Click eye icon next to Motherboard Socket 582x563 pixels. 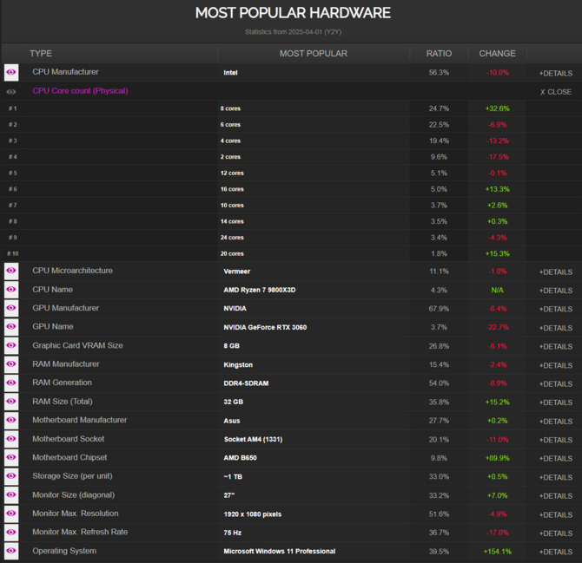[x=11, y=439]
